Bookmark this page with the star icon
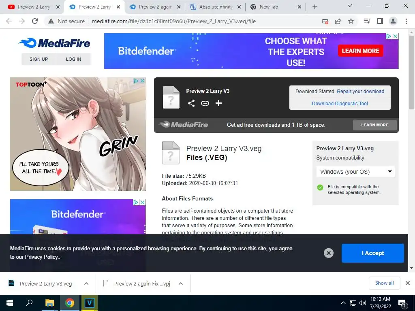Viewport: 415px width, 311px height. pyautogui.click(x=351, y=21)
